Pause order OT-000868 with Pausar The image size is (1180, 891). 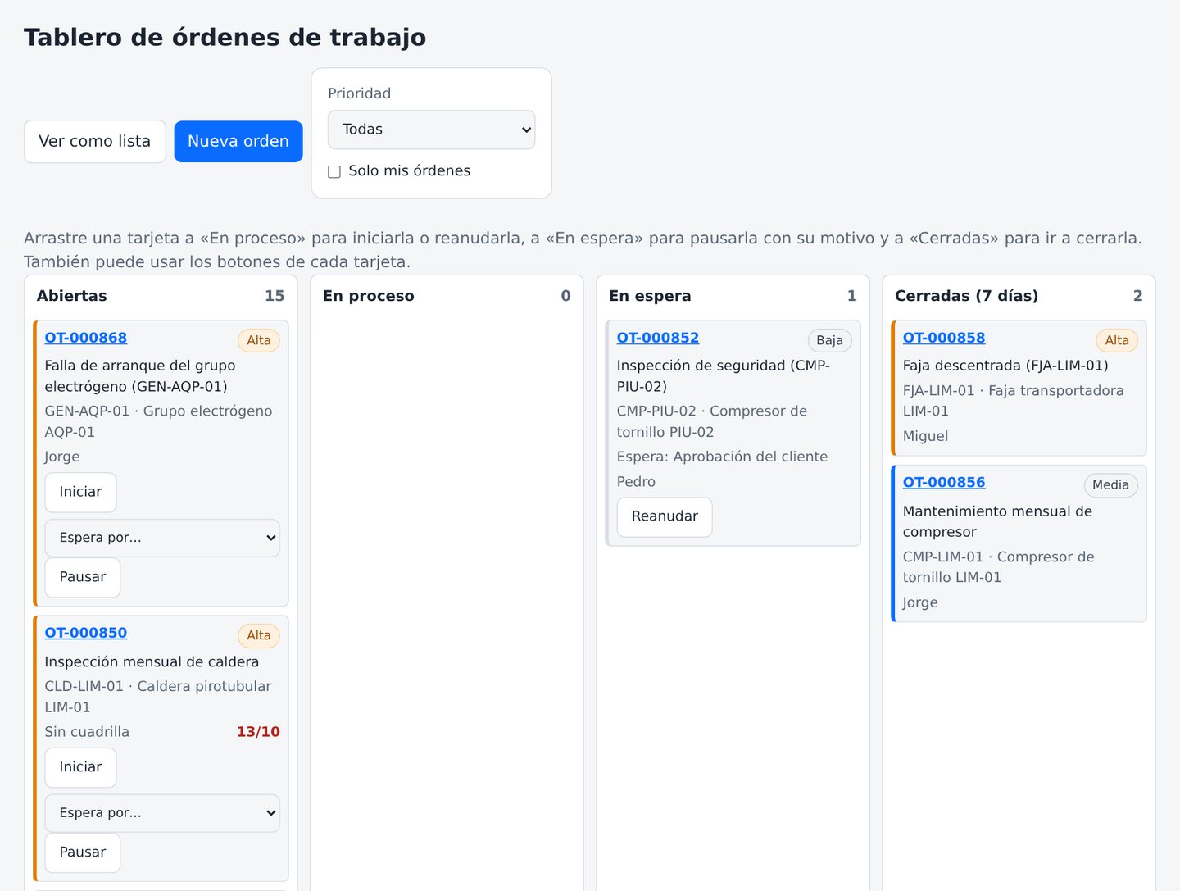[x=83, y=577]
